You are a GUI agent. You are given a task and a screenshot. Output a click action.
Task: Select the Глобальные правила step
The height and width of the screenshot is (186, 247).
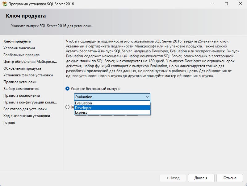pyautogui.click(x=21, y=55)
